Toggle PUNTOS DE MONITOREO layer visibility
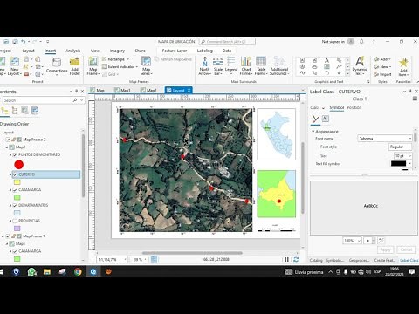The image size is (419, 314). (x=15, y=154)
